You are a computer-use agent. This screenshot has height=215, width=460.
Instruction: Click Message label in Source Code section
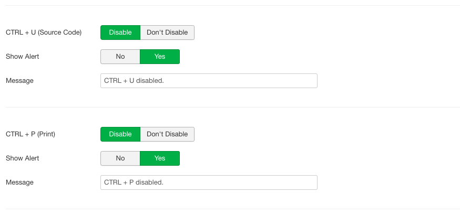tap(19, 81)
